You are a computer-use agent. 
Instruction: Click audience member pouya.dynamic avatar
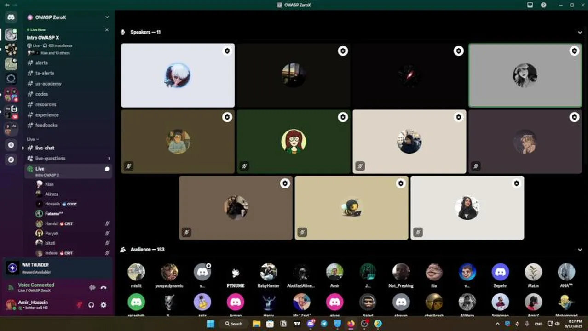coord(169,272)
